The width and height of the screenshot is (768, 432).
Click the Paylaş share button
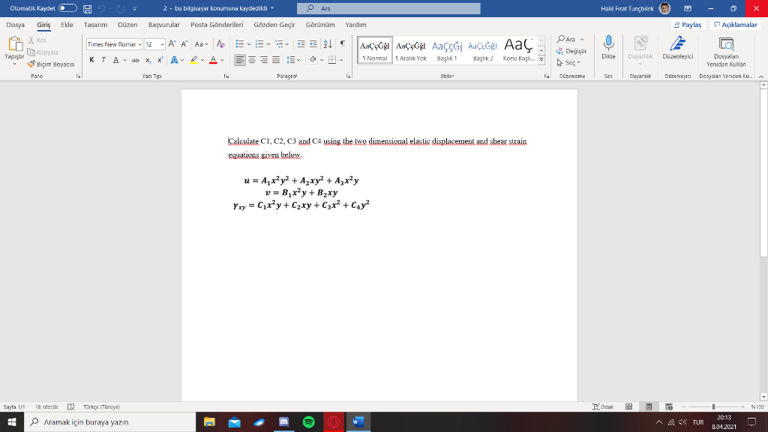(x=688, y=25)
